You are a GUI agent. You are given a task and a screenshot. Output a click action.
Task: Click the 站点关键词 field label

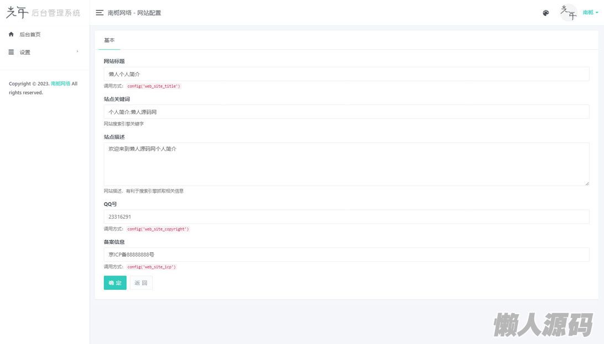coord(117,99)
